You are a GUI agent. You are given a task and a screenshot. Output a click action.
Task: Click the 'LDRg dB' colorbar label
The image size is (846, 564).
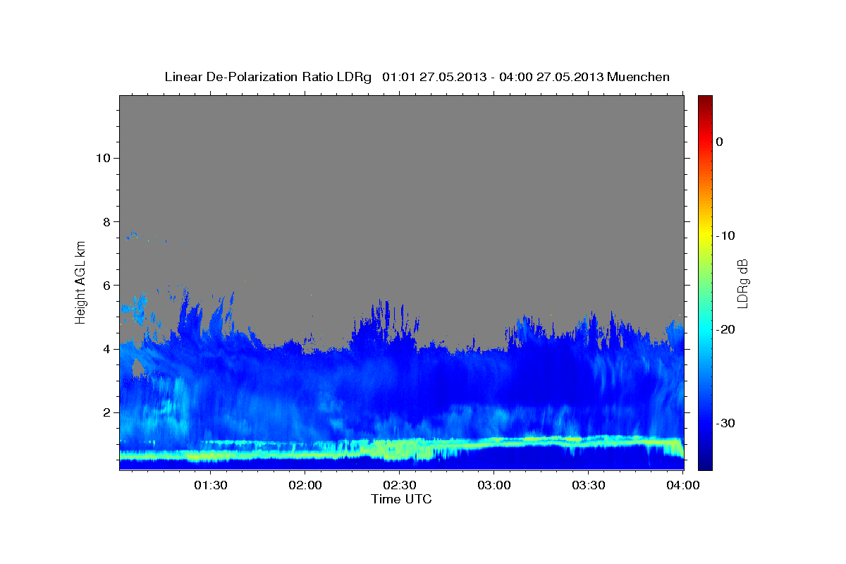[742, 283]
